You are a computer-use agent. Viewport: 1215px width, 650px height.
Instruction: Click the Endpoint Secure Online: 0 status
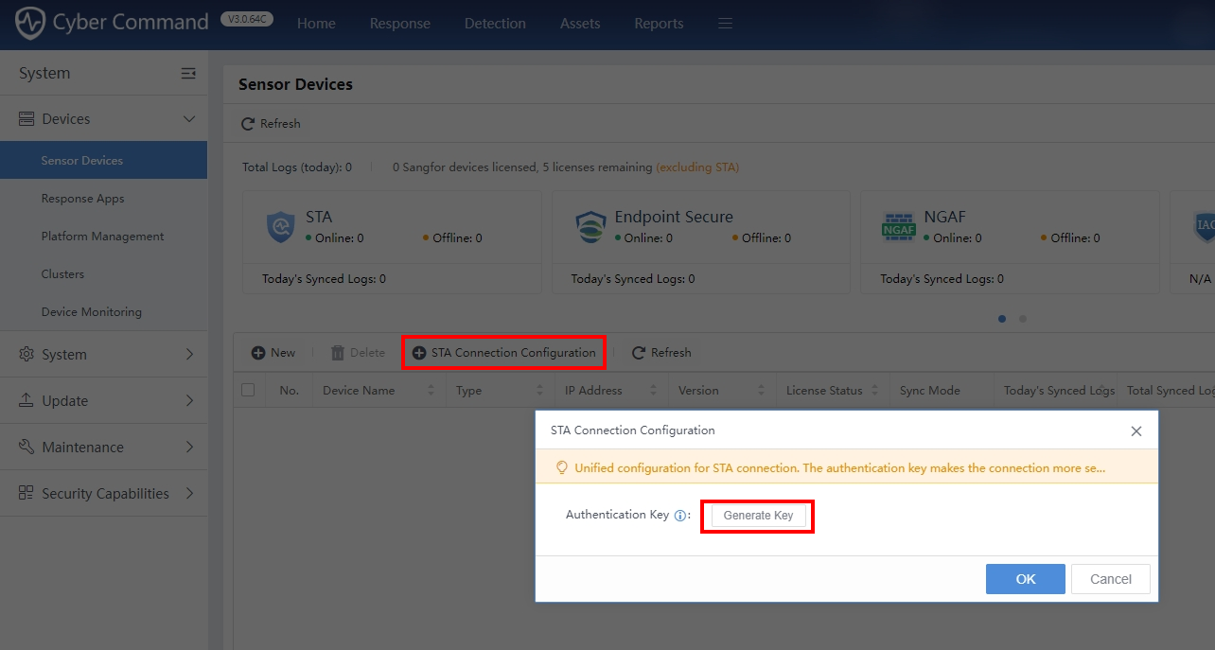pyautogui.click(x=643, y=238)
